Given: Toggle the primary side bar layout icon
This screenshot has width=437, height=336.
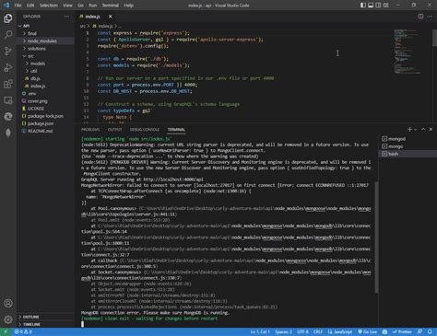Looking at the screenshot, I should pos(363,6).
